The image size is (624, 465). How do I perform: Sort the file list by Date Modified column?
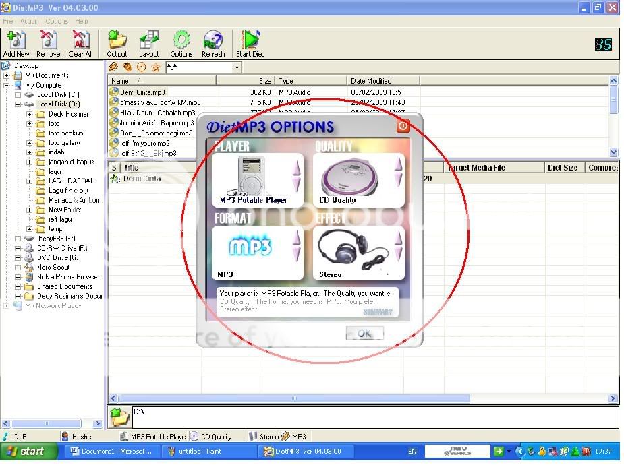click(x=385, y=81)
